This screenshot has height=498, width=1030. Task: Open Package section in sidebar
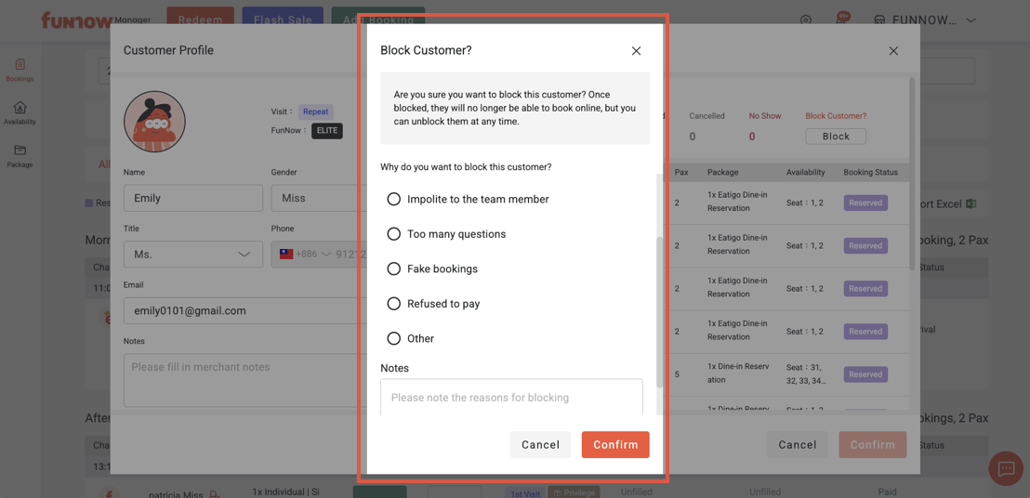tap(20, 155)
